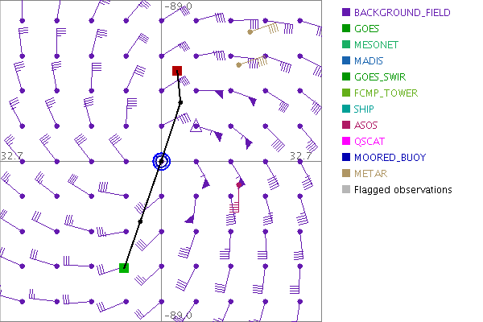This screenshot has height=322, width=483.
Task: Click the MADIS legend text
Action: pyautogui.click(x=369, y=61)
